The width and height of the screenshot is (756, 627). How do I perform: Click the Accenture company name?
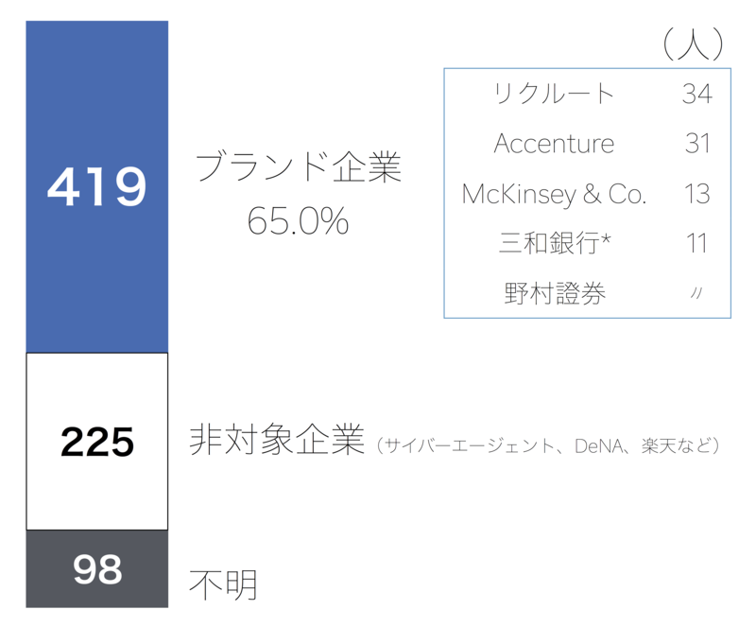tap(554, 144)
